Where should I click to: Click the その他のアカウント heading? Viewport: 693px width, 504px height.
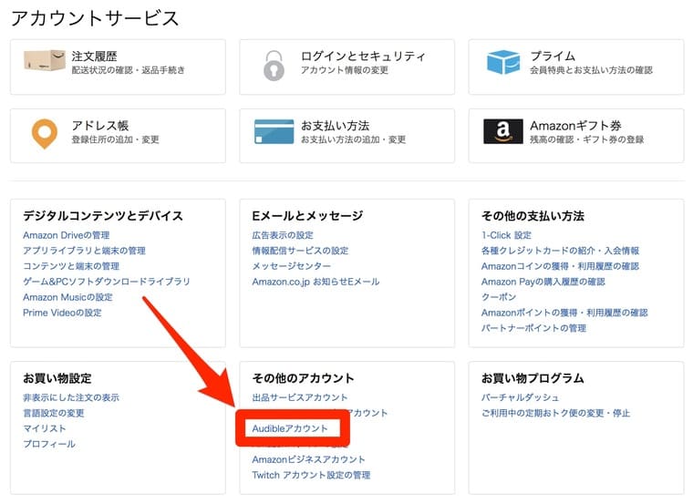(x=303, y=378)
